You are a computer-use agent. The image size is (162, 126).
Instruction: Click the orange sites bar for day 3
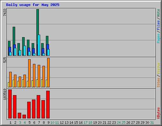point(20,82)
